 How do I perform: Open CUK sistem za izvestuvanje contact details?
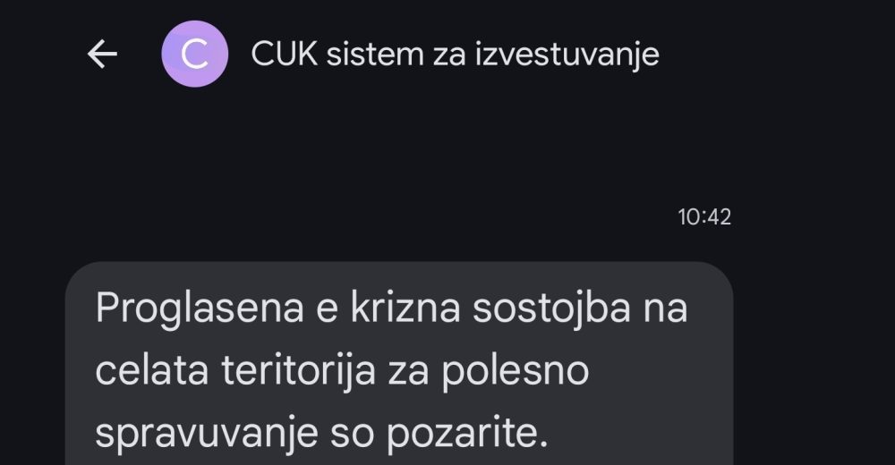coord(455,55)
